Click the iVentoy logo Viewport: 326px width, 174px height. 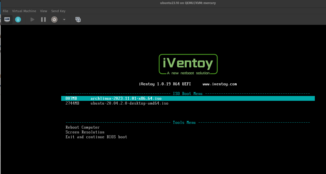[x=188, y=64]
